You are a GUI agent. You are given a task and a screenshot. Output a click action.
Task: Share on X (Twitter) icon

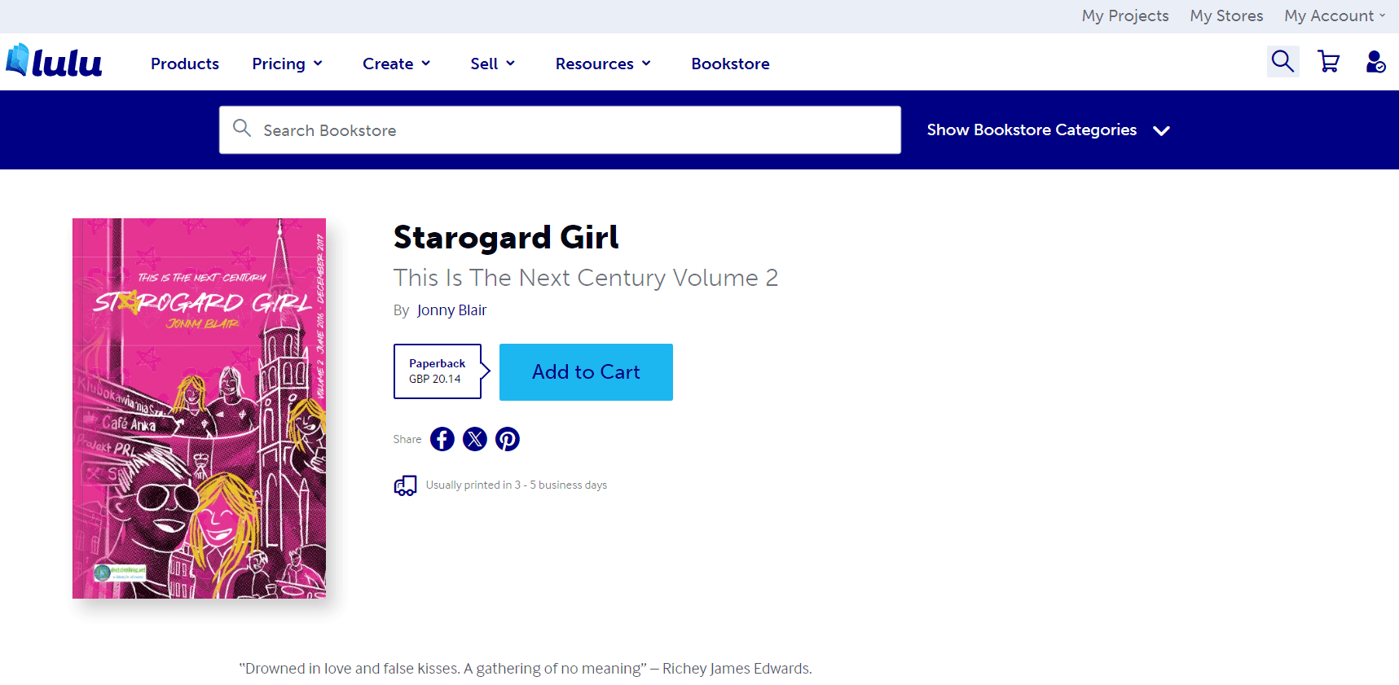tap(475, 439)
